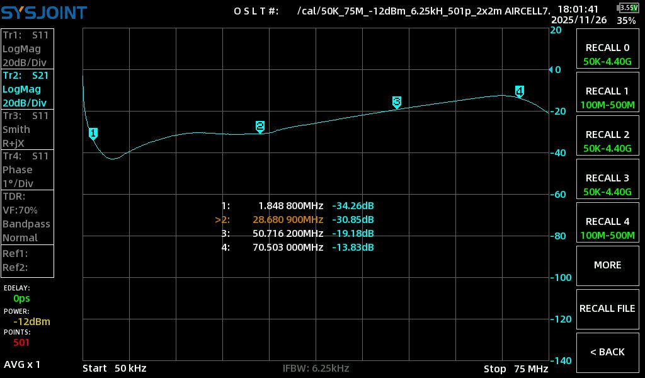Select the marker 2 readout row
This screenshot has width=645, height=378.
[x=295, y=220]
